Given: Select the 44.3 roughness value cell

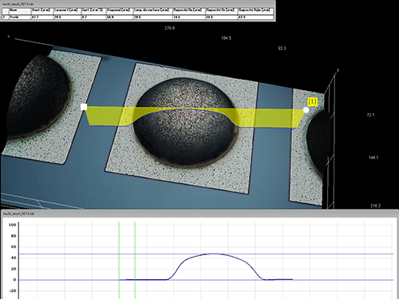Looking at the screenshot, I should pos(221,17).
